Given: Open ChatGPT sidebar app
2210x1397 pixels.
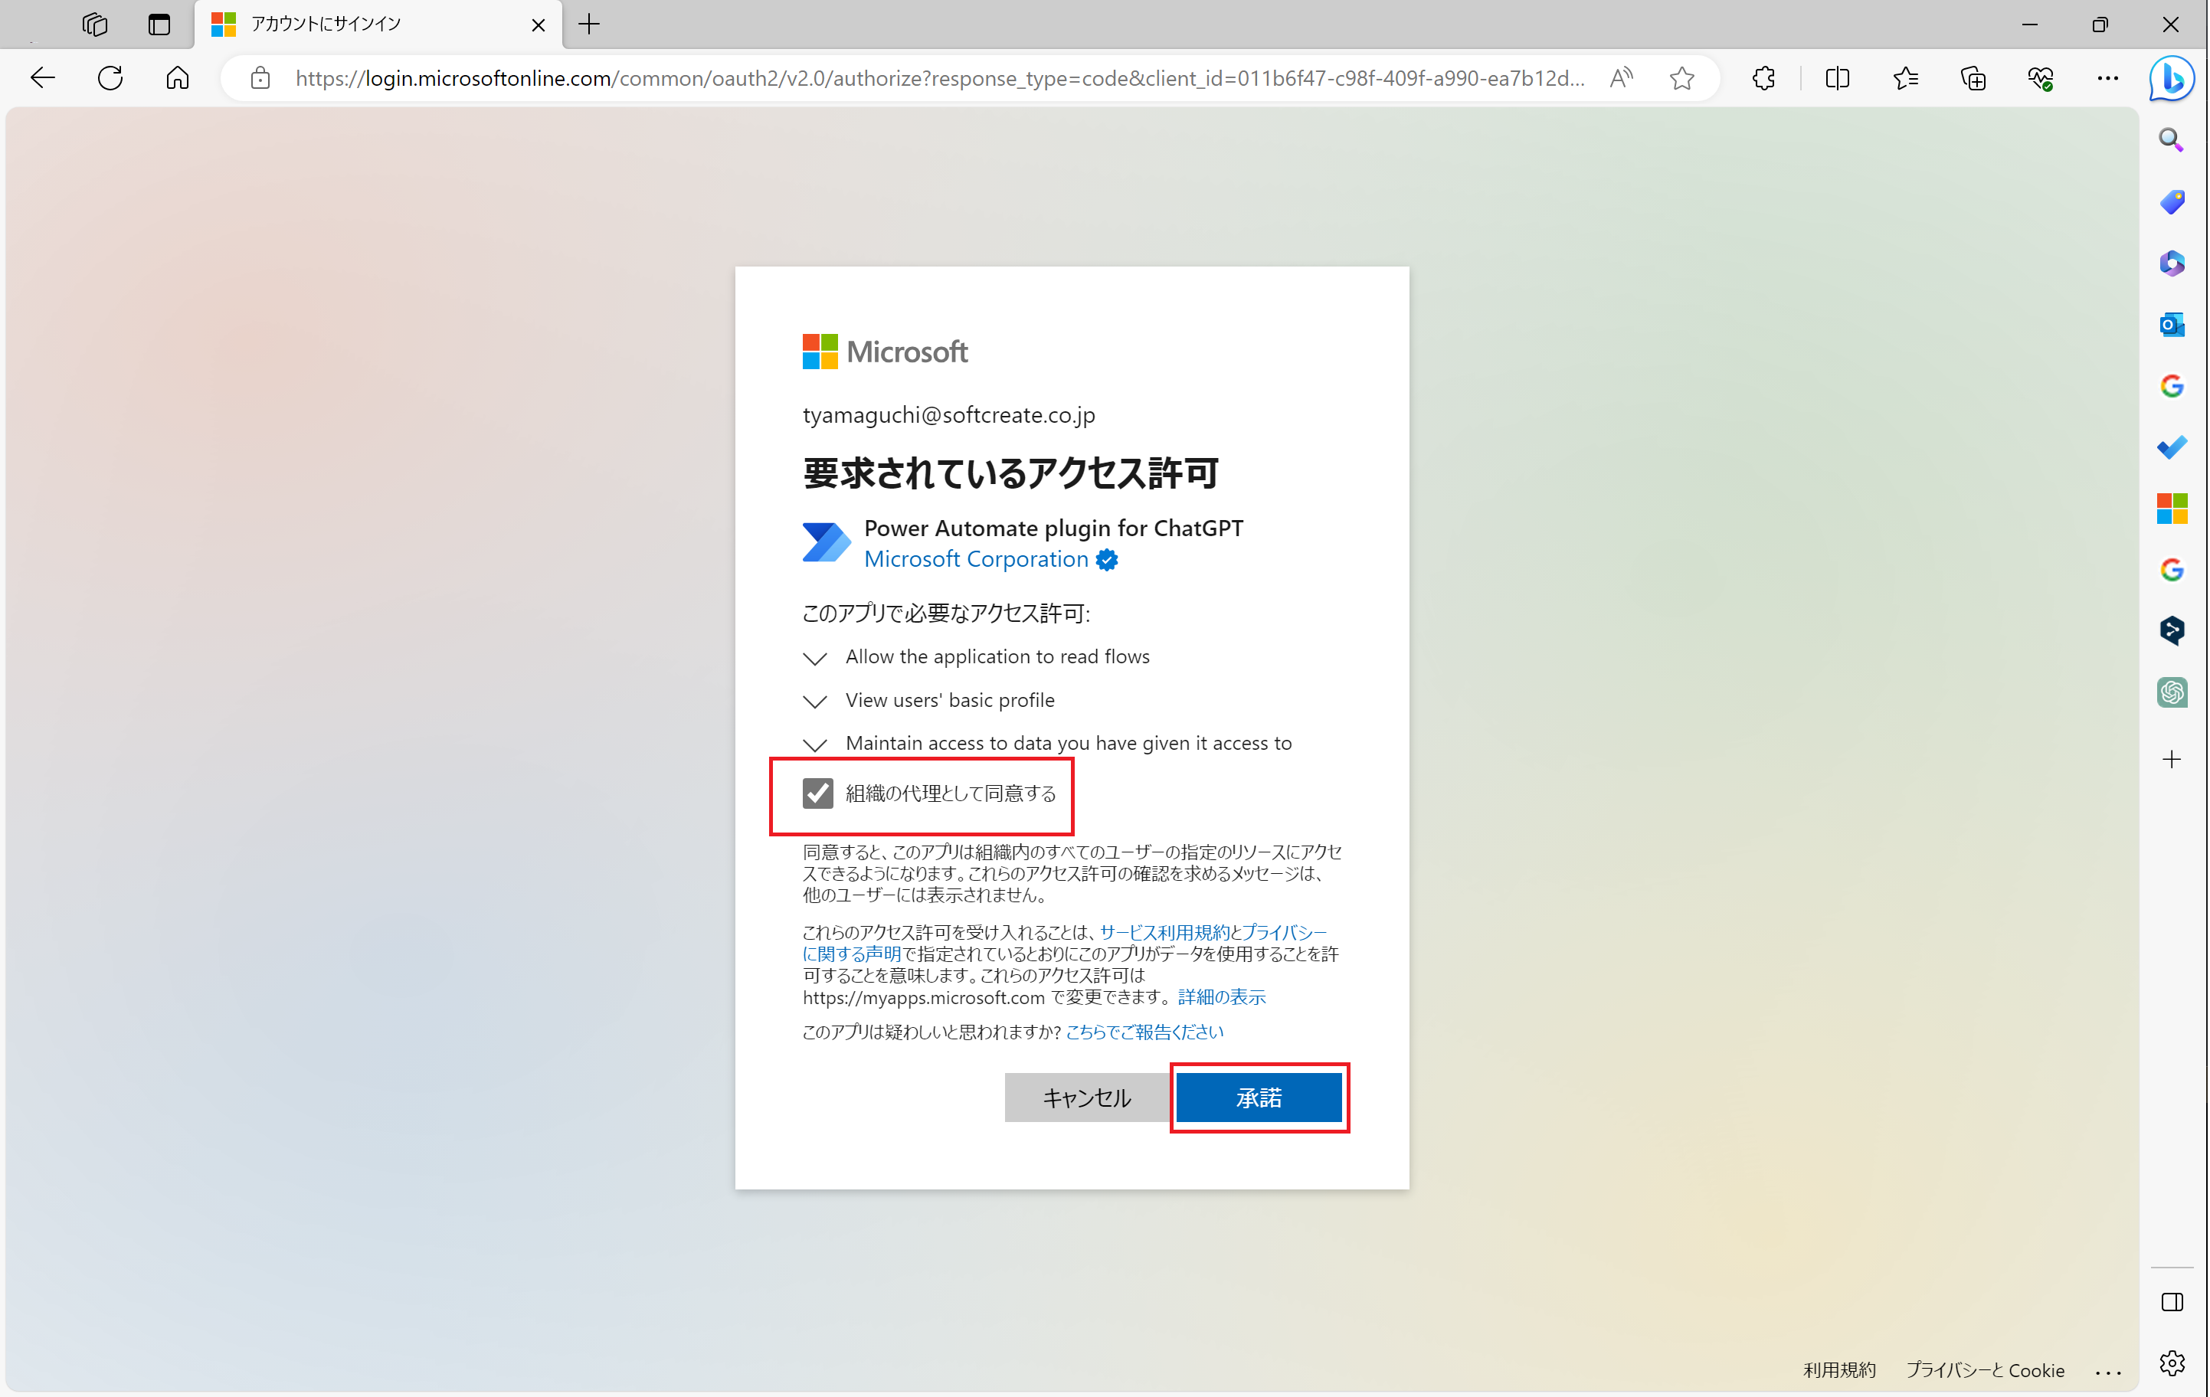Looking at the screenshot, I should click(2172, 692).
